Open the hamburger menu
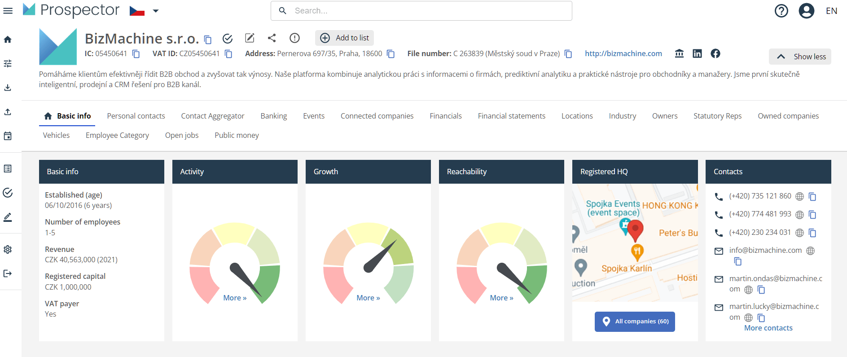Image resolution: width=847 pixels, height=357 pixels. click(x=8, y=11)
